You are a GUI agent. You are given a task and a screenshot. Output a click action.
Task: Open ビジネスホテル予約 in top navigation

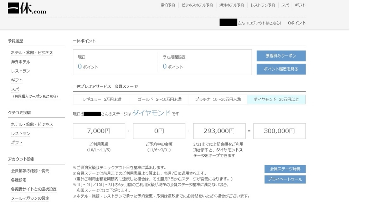[x=197, y=5]
